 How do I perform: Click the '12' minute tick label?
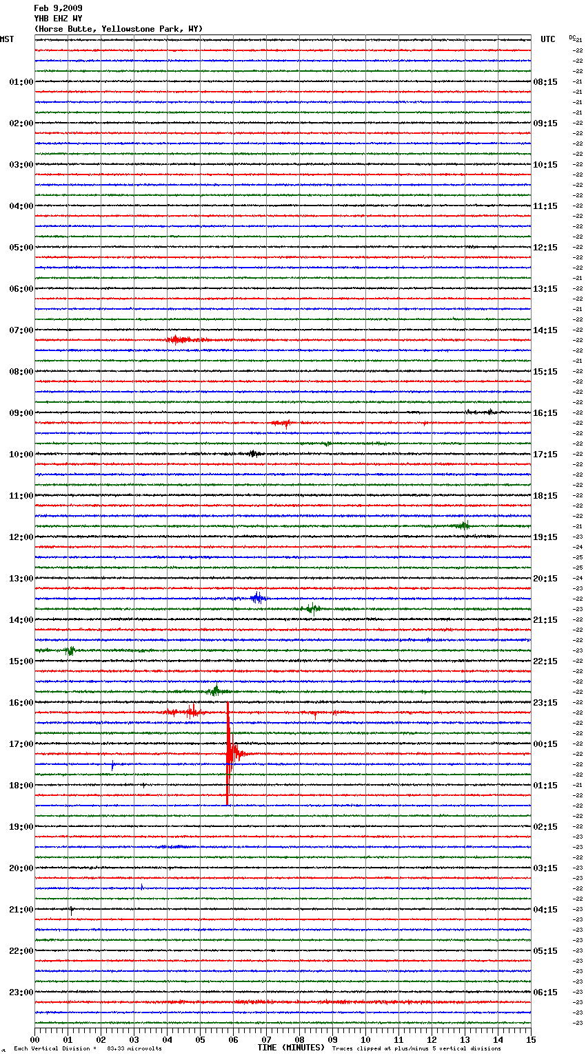point(432,1039)
